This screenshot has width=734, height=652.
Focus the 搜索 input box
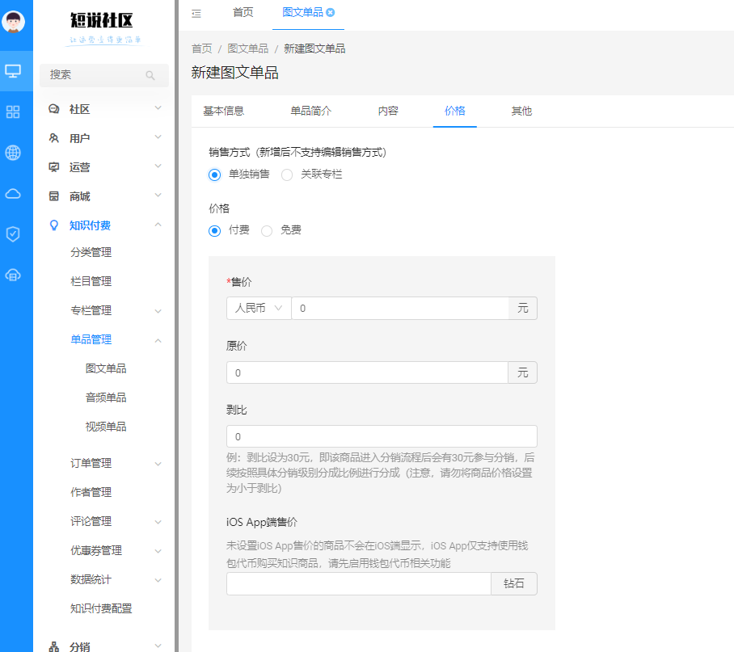point(104,75)
